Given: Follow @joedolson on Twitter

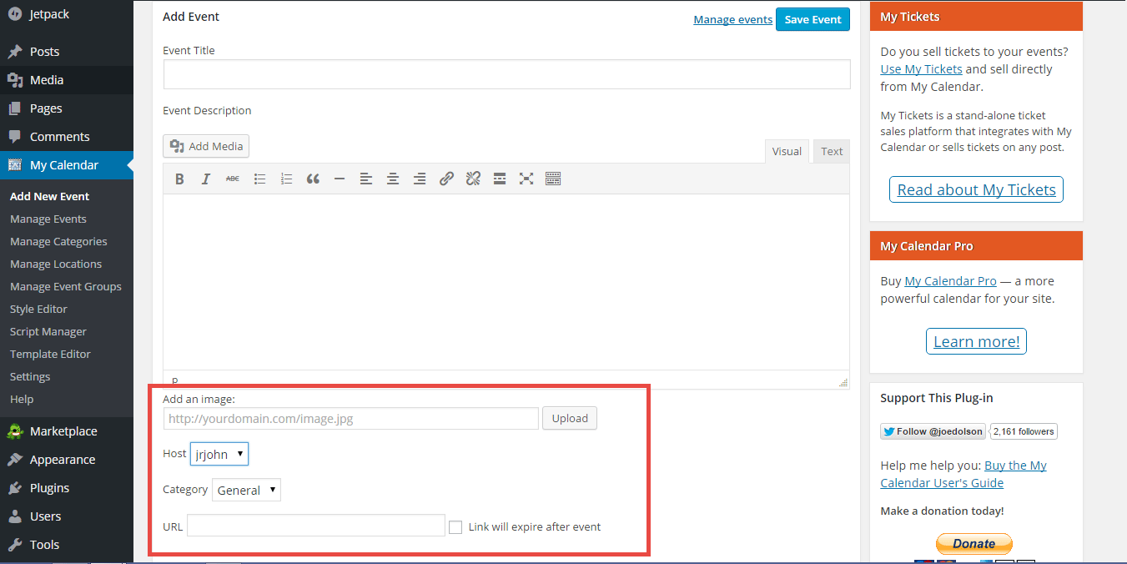Looking at the screenshot, I should [x=933, y=431].
